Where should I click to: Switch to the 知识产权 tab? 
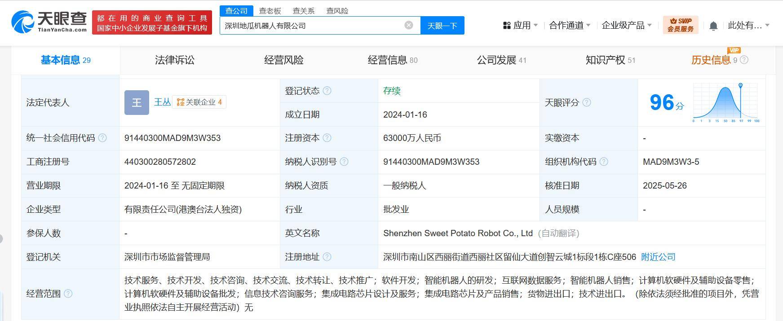tap(610, 60)
